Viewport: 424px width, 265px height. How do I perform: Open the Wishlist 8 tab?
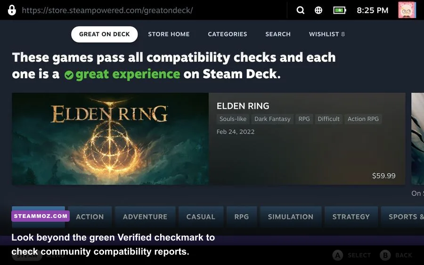(326, 34)
